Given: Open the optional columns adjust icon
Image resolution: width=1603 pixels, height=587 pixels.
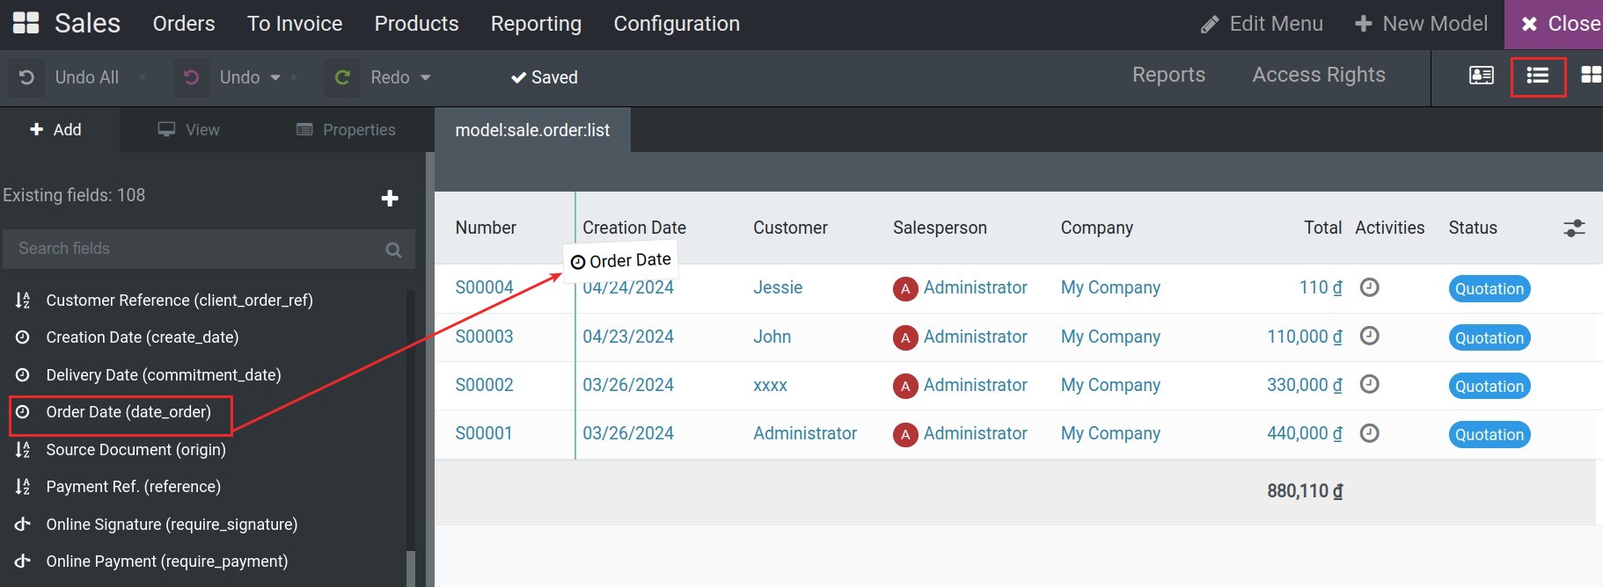Looking at the screenshot, I should [x=1574, y=228].
